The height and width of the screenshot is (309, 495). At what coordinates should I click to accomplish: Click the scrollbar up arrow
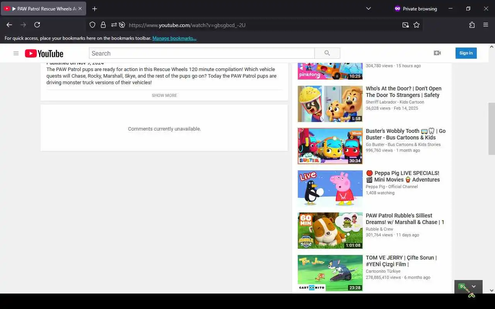(x=492, y=47)
